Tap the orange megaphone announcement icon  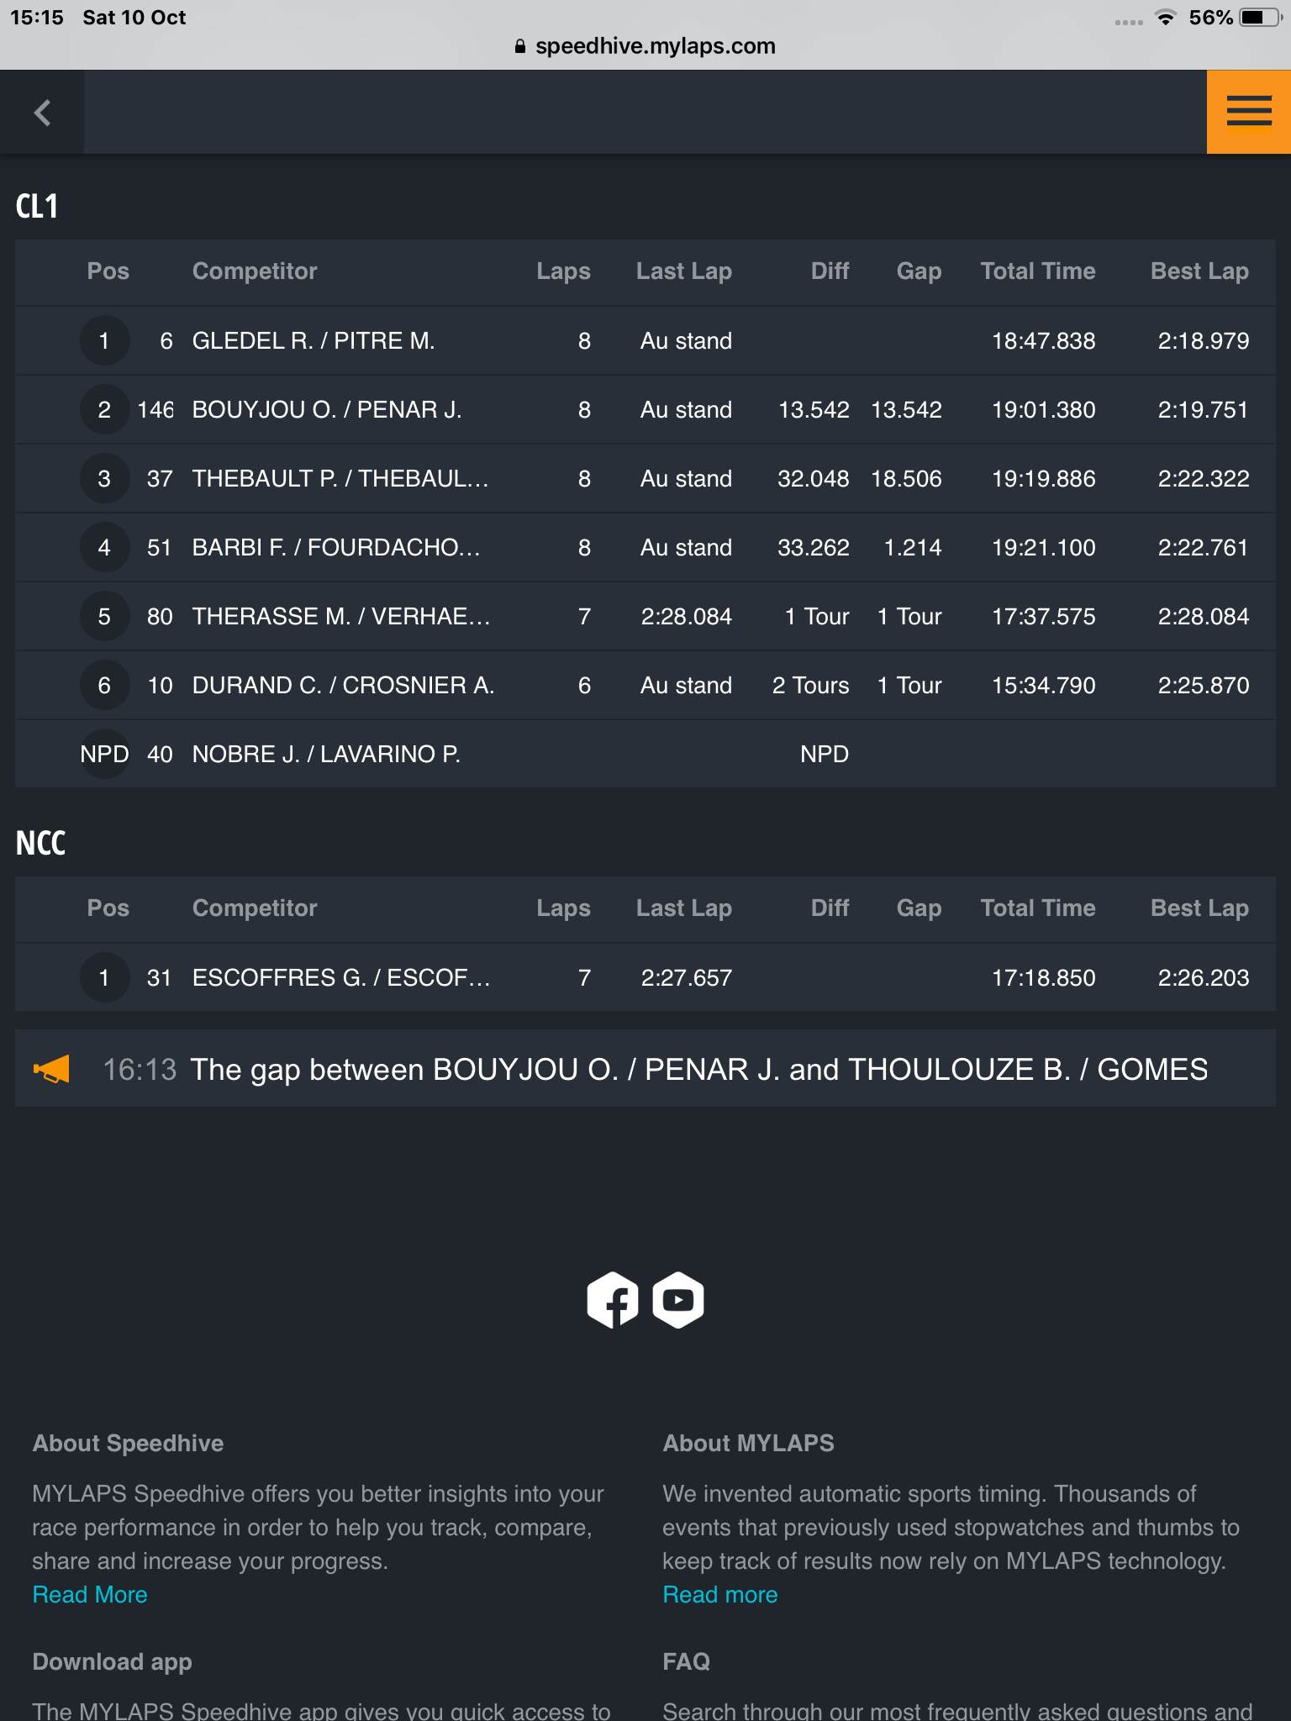click(51, 1070)
